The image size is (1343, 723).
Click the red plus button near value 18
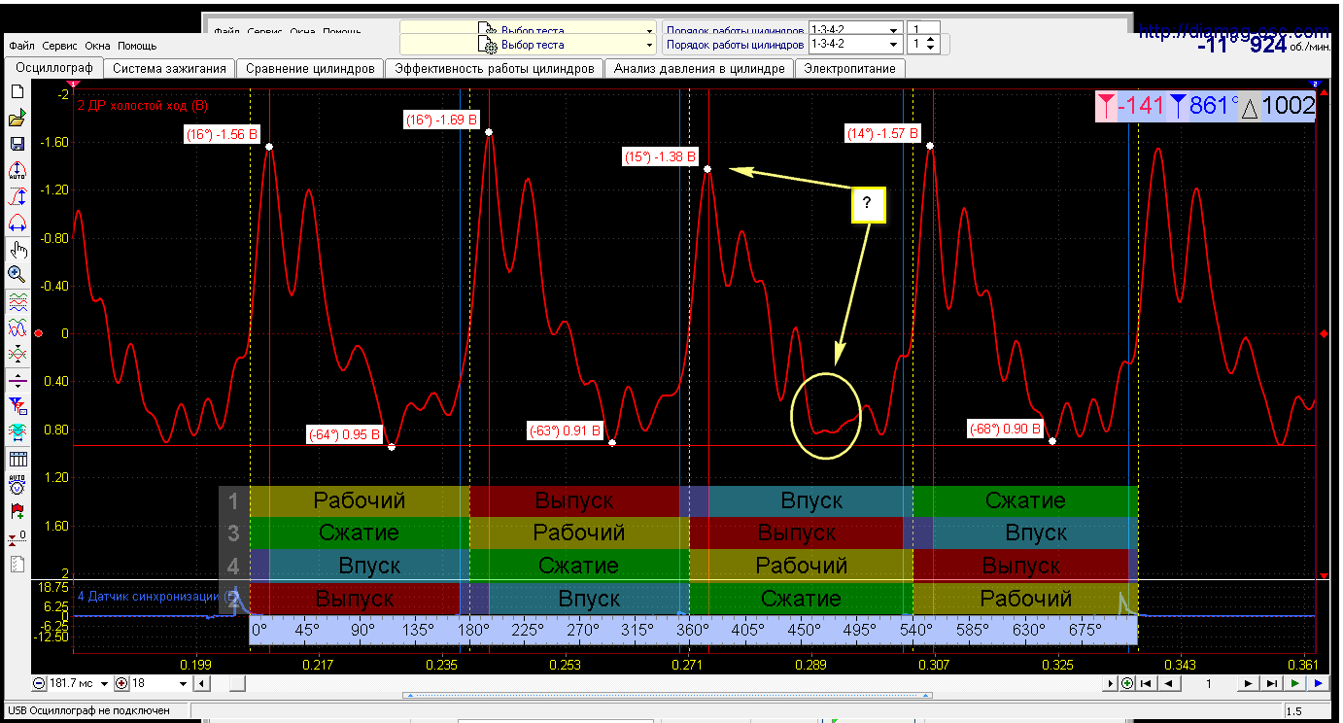121,683
